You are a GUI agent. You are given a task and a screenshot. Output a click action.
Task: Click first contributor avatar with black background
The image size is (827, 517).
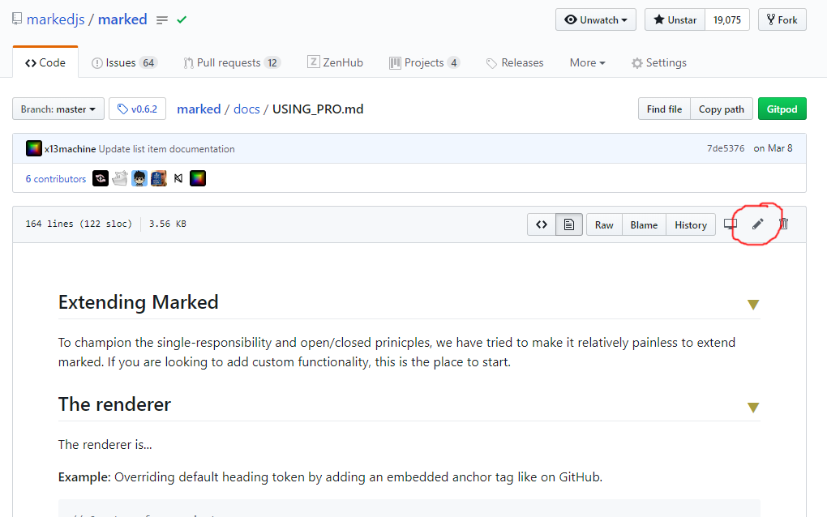coord(101,178)
